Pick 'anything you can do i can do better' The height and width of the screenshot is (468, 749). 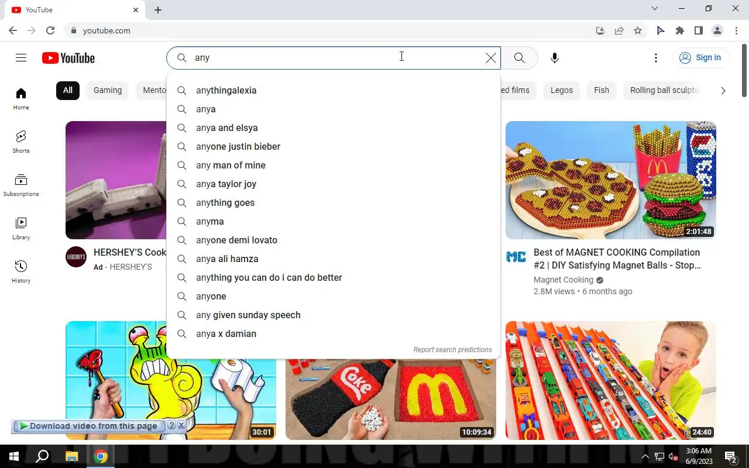click(334, 277)
